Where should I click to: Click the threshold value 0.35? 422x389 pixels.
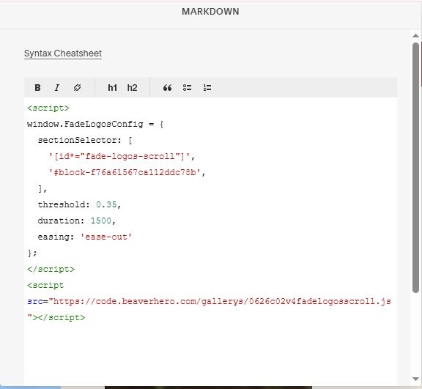click(106, 204)
